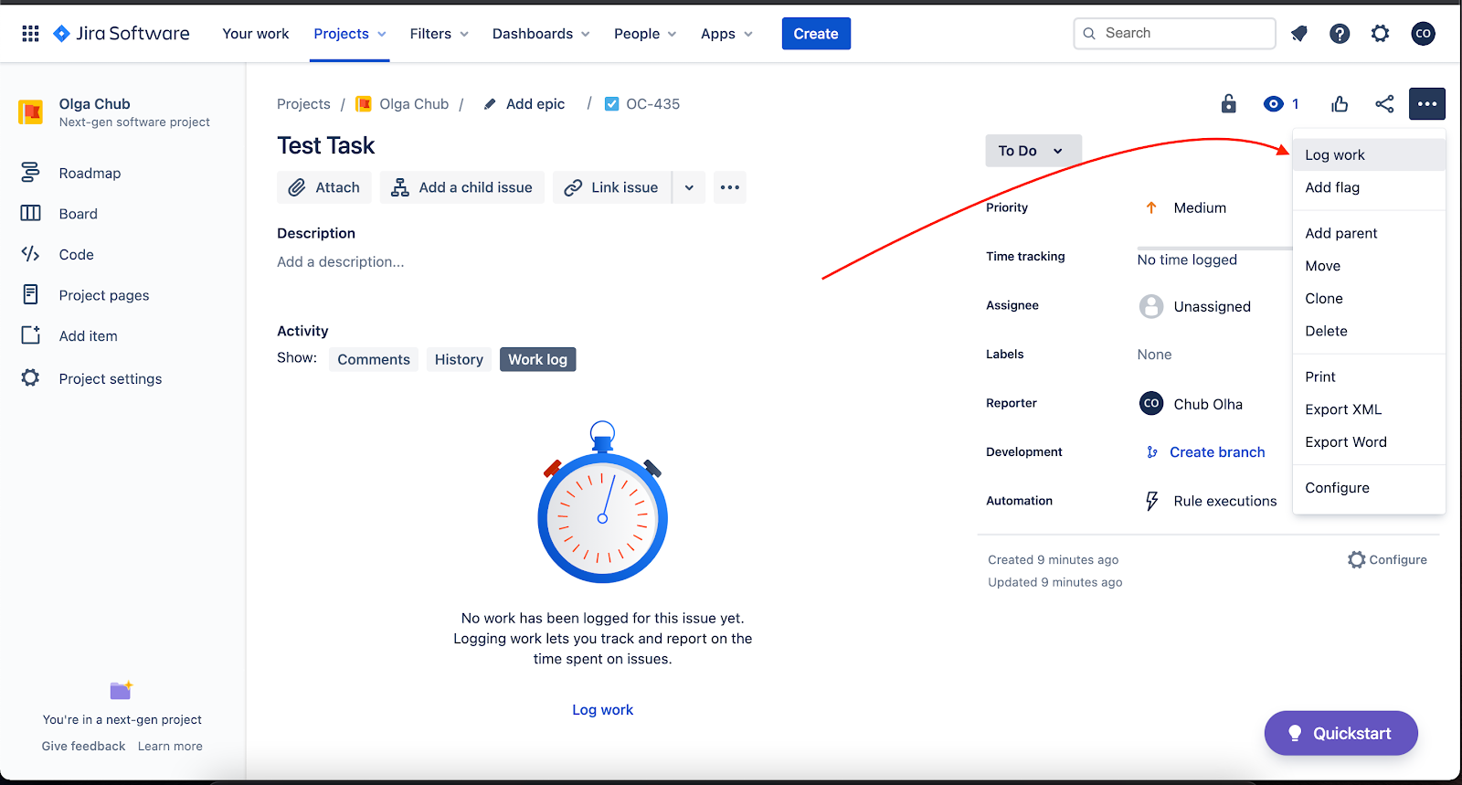The width and height of the screenshot is (1462, 785).
Task: Open the CO profile avatar
Action: pos(1423,34)
